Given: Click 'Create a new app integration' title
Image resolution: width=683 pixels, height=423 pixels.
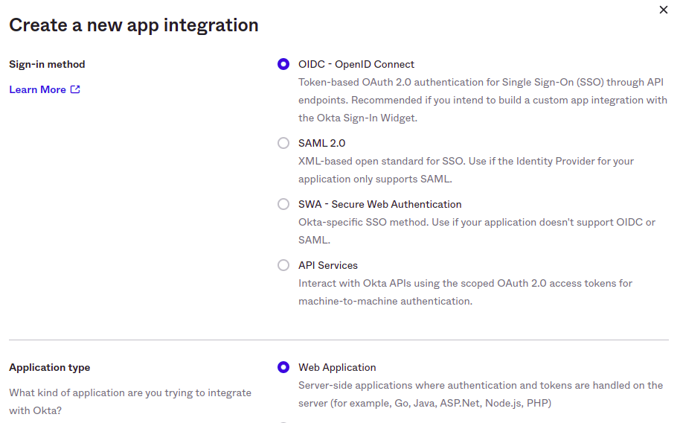Looking at the screenshot, I should point(134,25).
